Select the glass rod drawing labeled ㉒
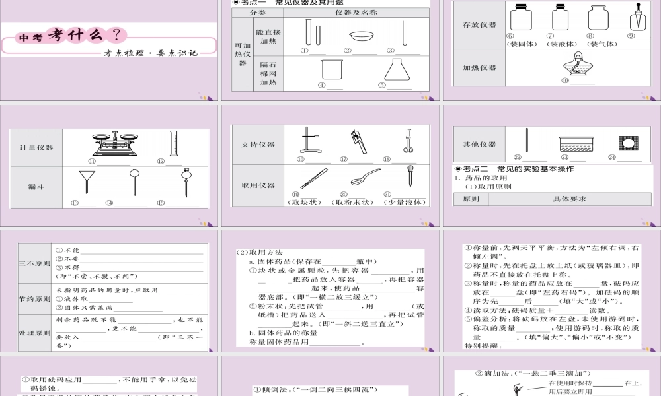The width and height of the screenshot is (661, 396). click(527, 140)
